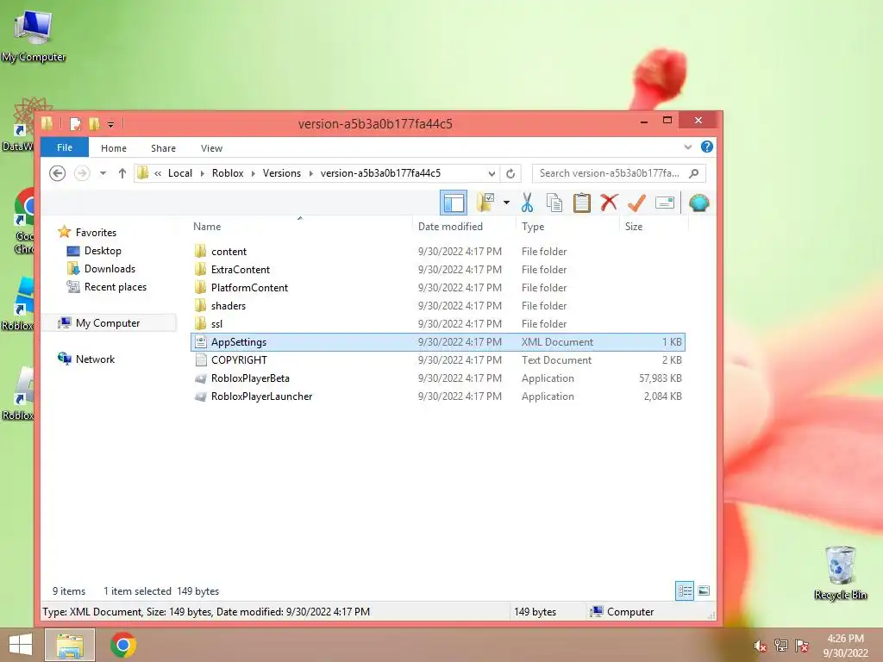Expand the breadcrumb arrow after Roblox
This screenshot has width=883, height=662.
(253, 173)
